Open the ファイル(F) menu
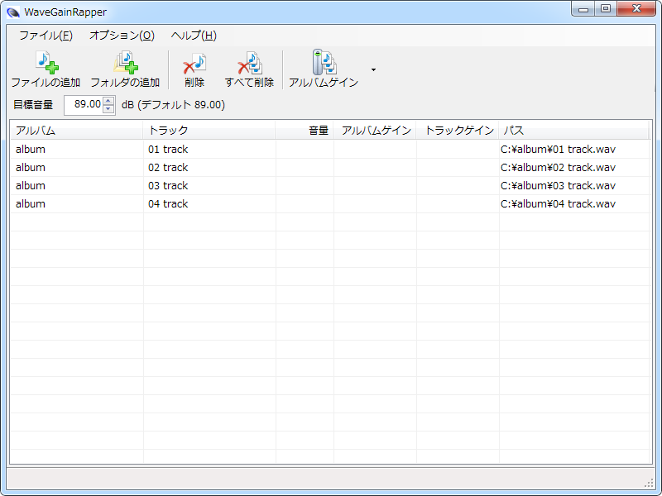 coord(46,36)
